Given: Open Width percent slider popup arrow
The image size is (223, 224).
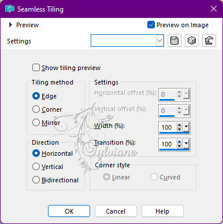Looking at the screenshot, I should coord(186,127).
